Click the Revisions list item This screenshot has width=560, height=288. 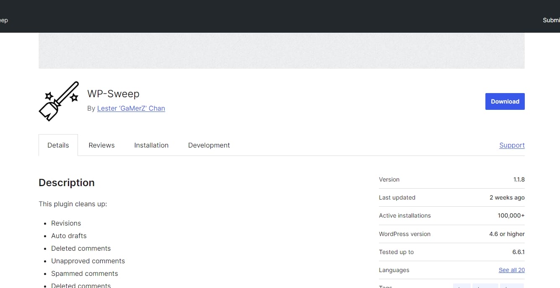[x=66, y=223]
